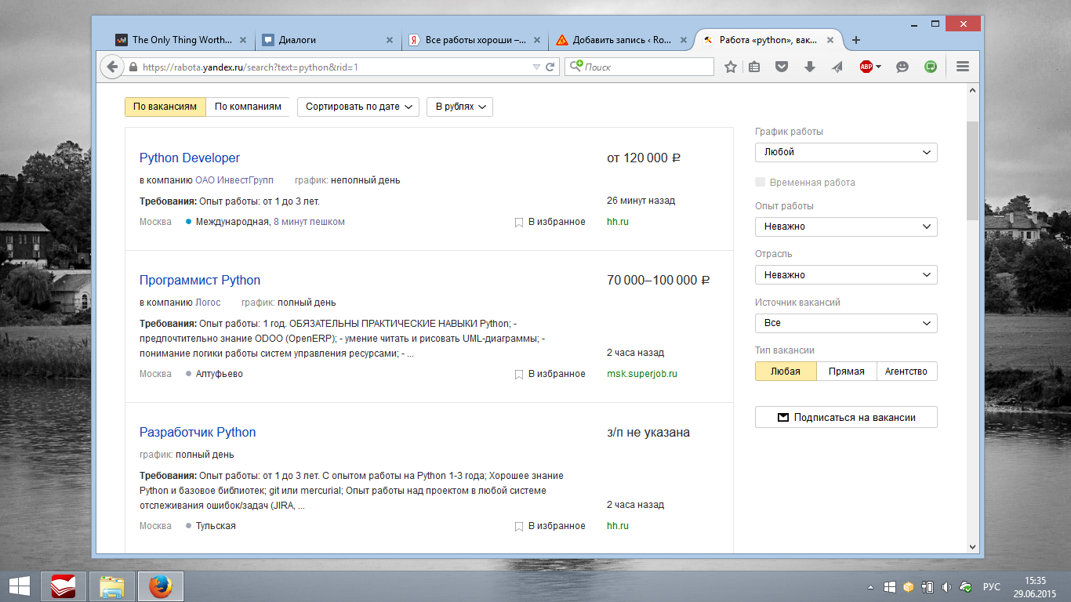Viewport: 1071px width, 602px height.
Task: Open hh.ru source link for Python Developer
Action: (618, 222)
